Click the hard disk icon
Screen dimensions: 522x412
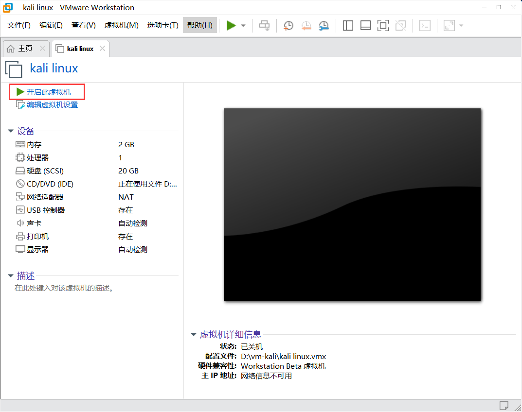click(20, 171)
